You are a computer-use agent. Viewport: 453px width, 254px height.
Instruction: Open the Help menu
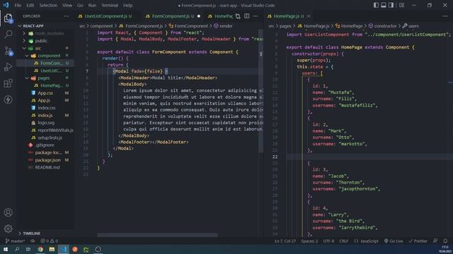pos(127,5)
